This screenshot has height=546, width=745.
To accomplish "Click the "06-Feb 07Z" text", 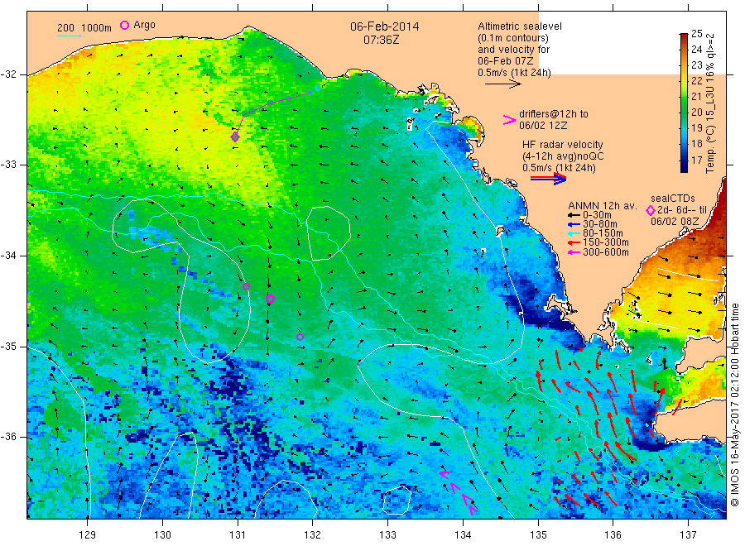I will tap(506, 61).
